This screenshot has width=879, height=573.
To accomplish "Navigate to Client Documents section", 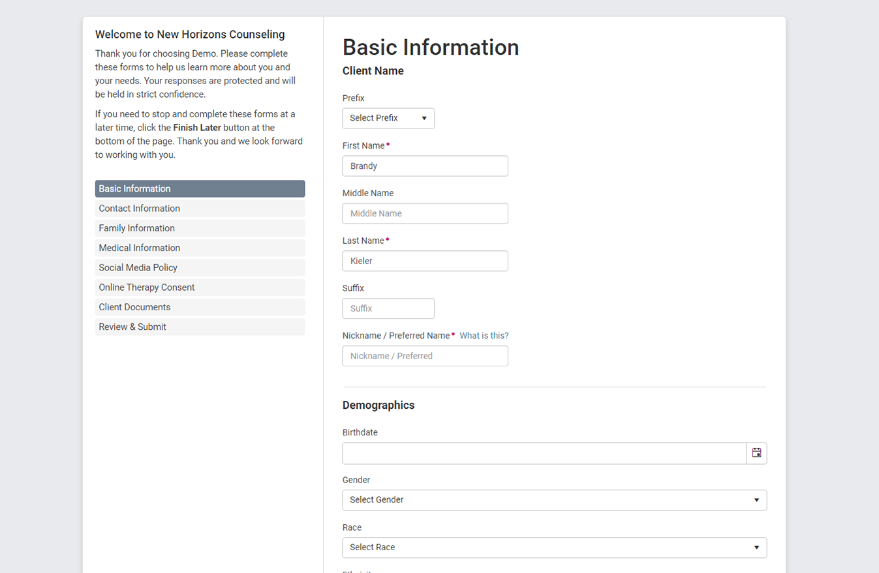I will pyautogui.click(x=200, y=307).
